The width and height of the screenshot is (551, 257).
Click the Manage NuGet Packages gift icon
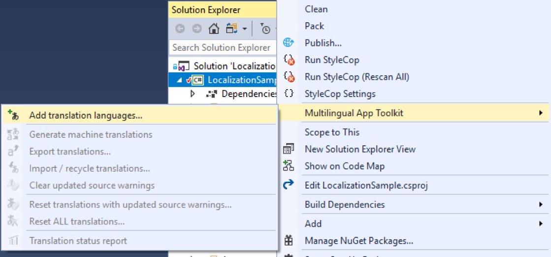pos(289,241)
